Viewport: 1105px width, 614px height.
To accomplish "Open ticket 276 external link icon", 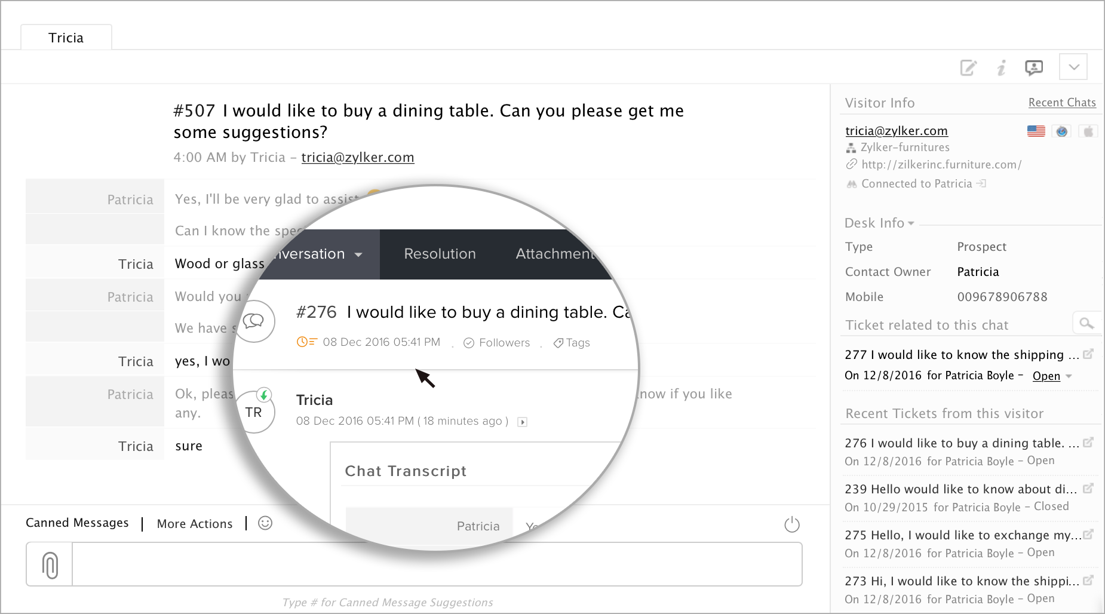I will [x=1088, y=443].
